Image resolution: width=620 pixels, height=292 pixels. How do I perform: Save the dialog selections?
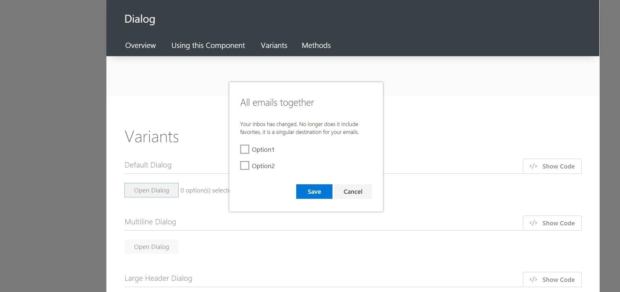314,191
